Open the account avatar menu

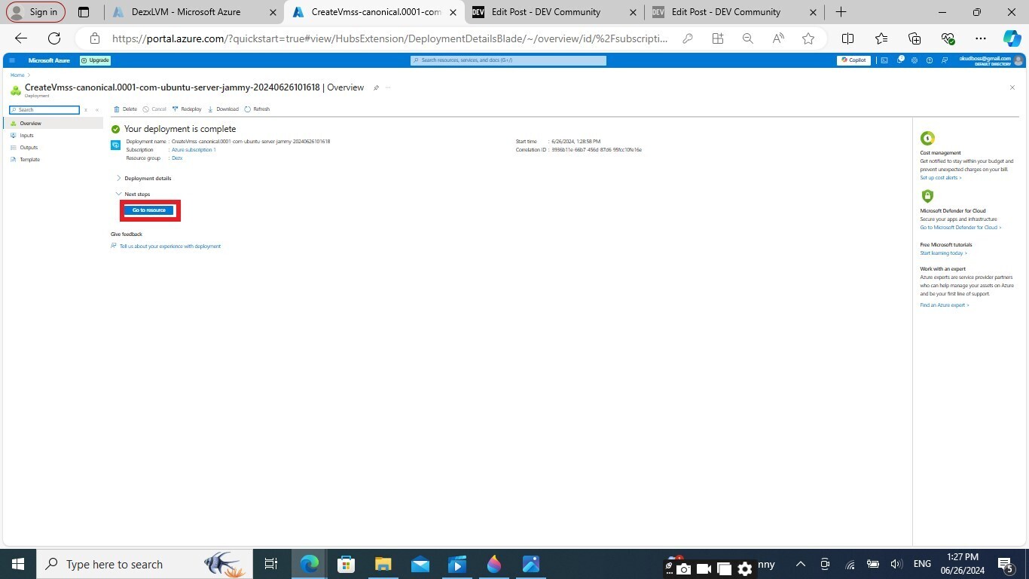pos(1019,60)
